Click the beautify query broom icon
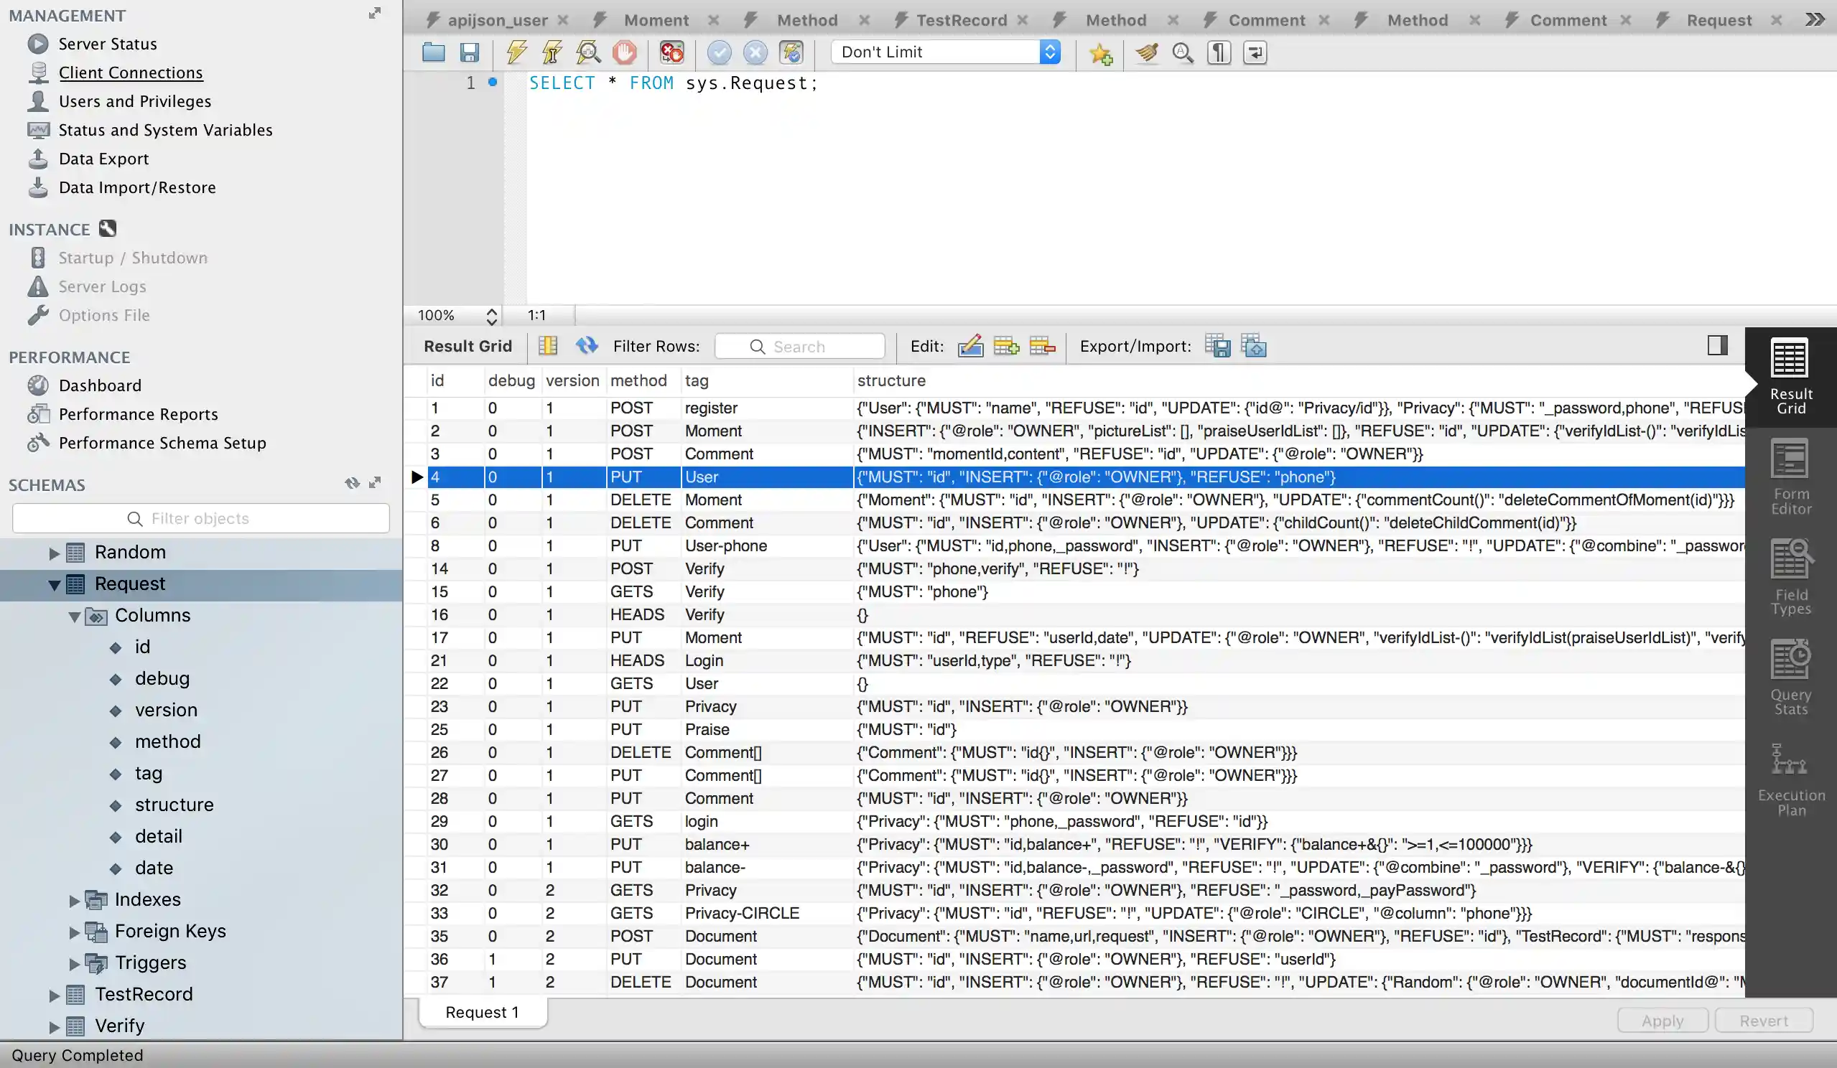This screenshot has height=1068, width=1837. pos(1147,52)
